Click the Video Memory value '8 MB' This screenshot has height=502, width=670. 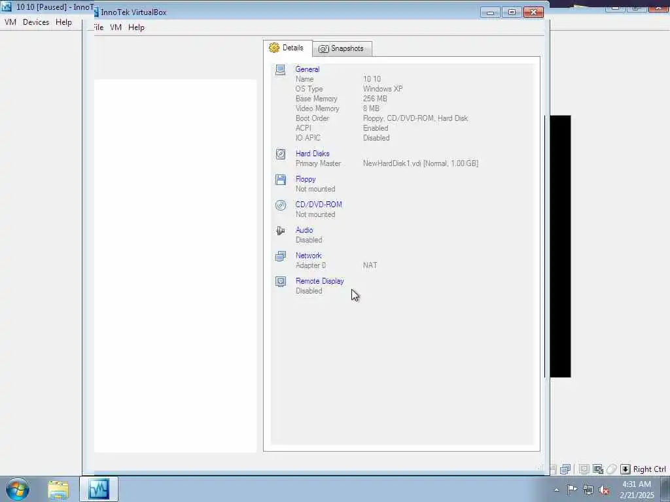coord(371,109)
